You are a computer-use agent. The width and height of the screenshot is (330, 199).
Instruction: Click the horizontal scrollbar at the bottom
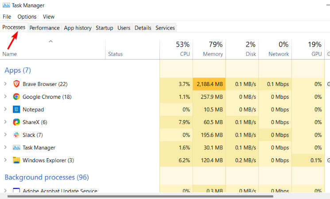tap(140, 196)
